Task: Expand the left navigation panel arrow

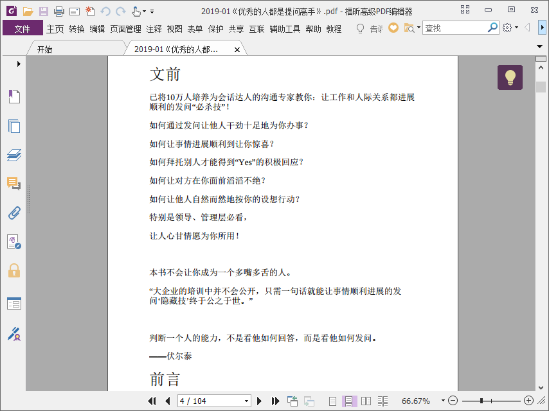Action: 19,64
